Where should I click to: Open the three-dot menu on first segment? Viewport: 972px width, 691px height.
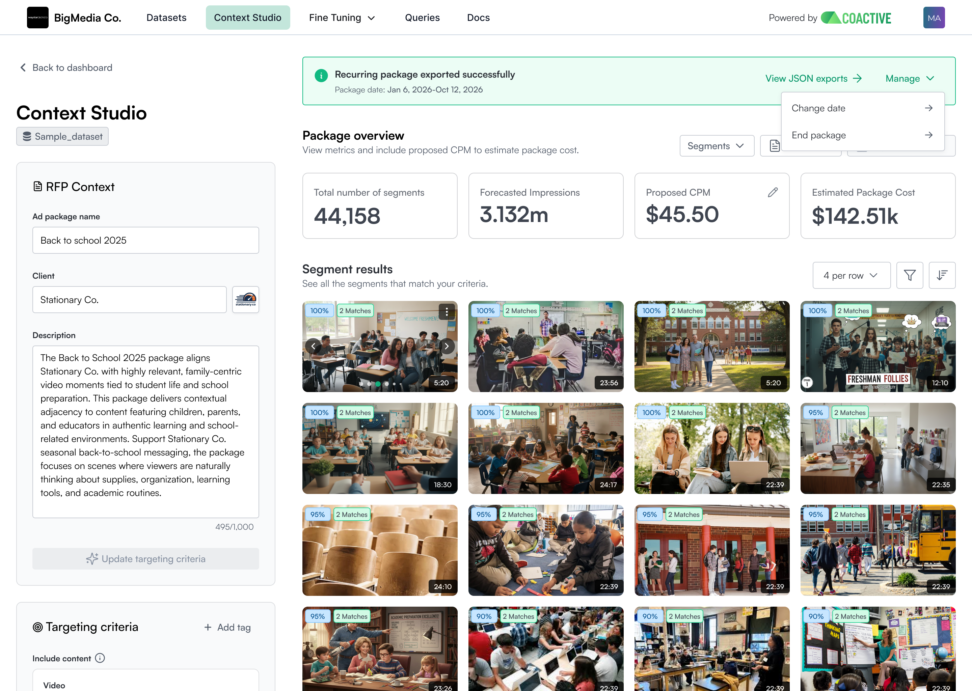tap(447, 312)
